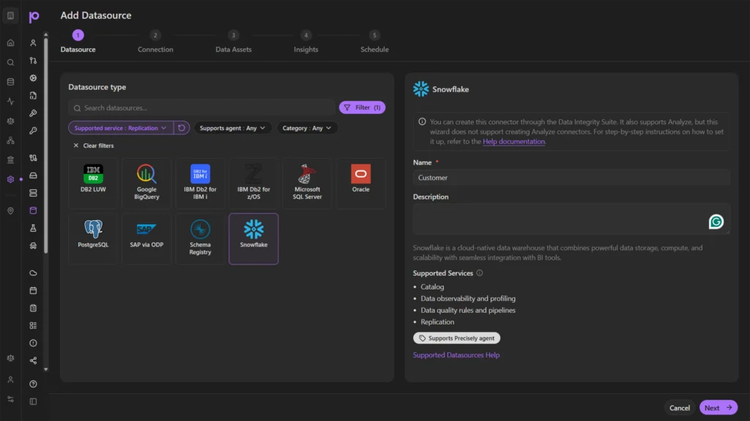Click the highlighted purple database icon in the sidebar
750x421 pixels.
(33, 210)
